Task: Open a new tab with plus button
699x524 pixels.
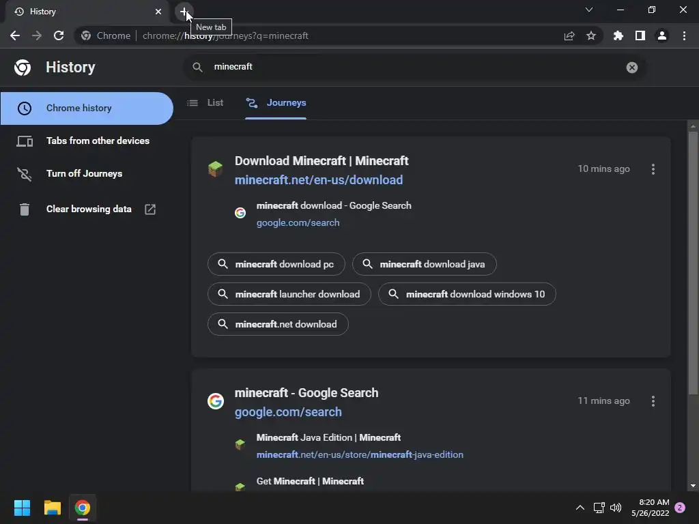Action: coord(184,12)
